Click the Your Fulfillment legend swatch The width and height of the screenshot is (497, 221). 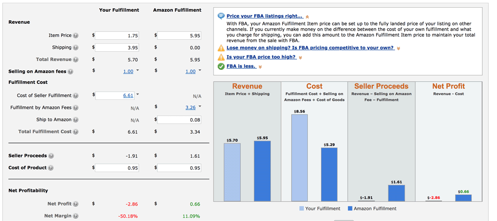(301, 209)
